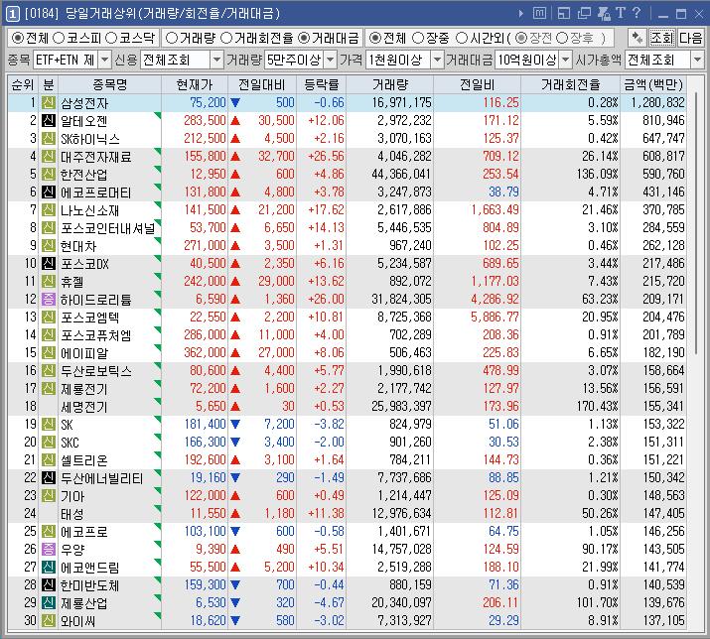The height and width of the screenshot is (639, 710).
Task: Click the screen number 1 icon in title bar
Action: 12,14
